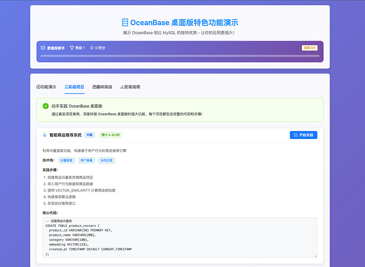Click the step mentioning VECTOR_SIMILARITY
The height and width of the screenshot is (267, 365).
coord(81,190)
